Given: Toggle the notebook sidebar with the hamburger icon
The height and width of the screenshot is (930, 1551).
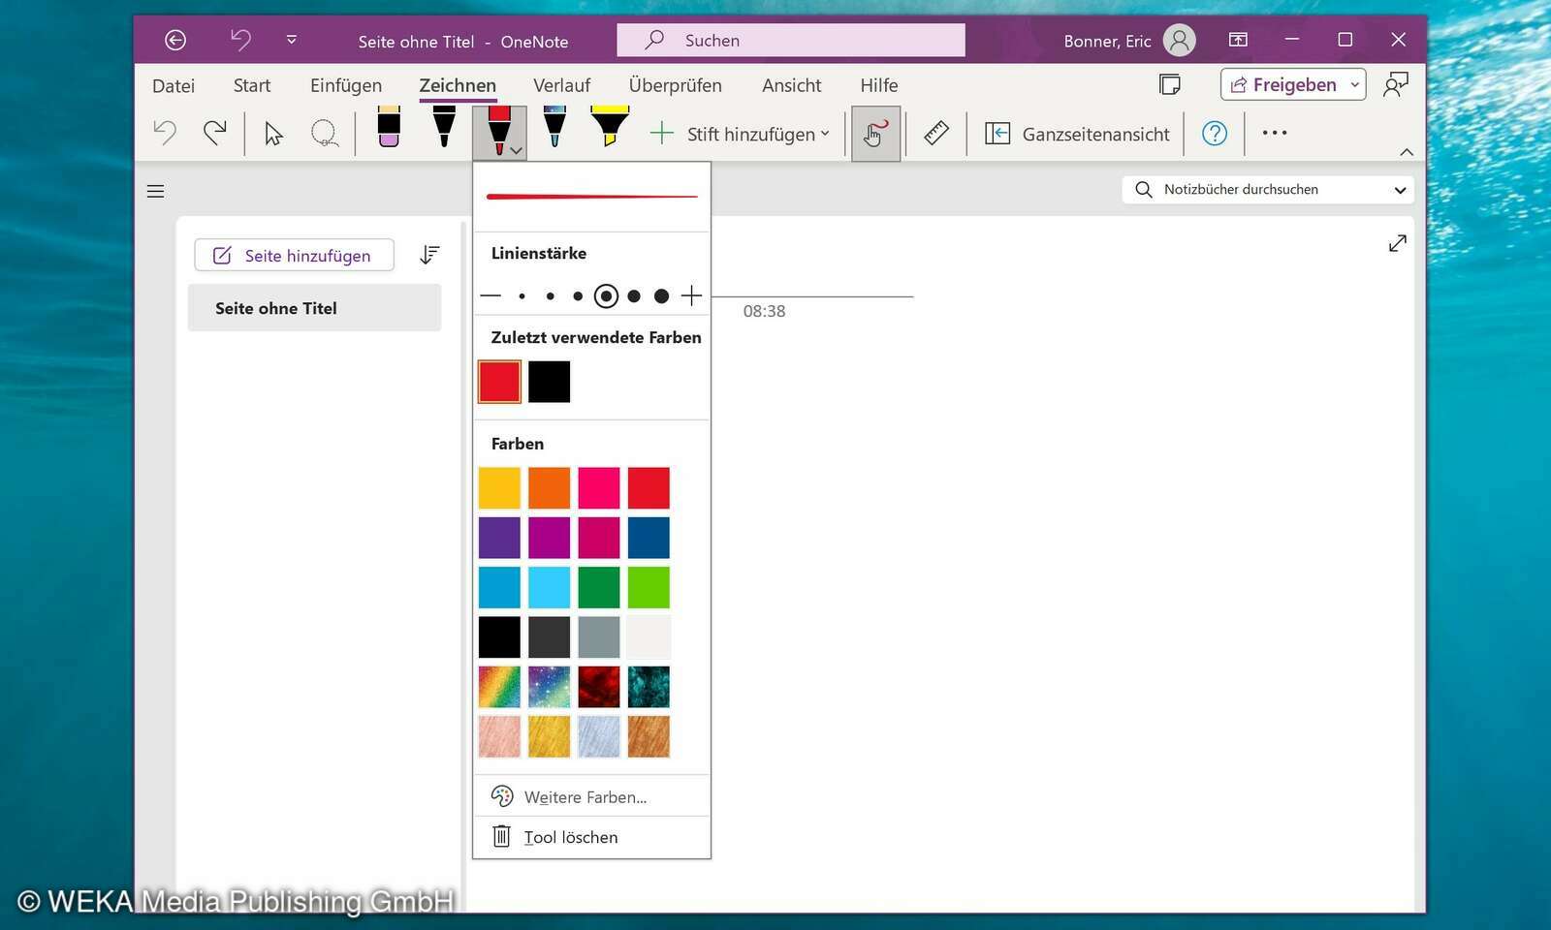Looking at the screenshot, I should (155, 191).
